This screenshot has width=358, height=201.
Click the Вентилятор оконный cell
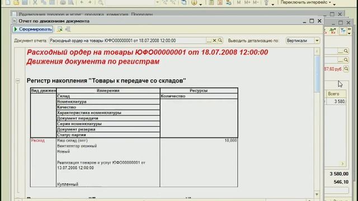(77, 146)
